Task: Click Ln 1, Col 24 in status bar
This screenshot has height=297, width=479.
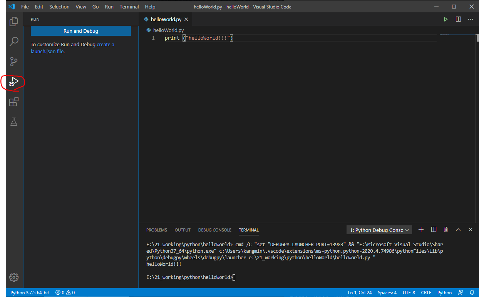Action: pyautogui.click(x=360, y=292)
